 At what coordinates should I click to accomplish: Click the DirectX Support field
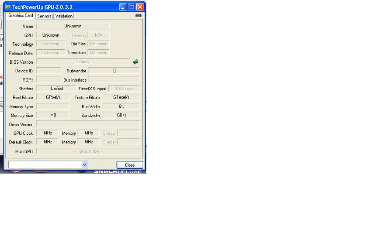[124, 88]
